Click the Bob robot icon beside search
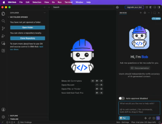This screenshot has width=162, height=124. click(x=117, y=7)
